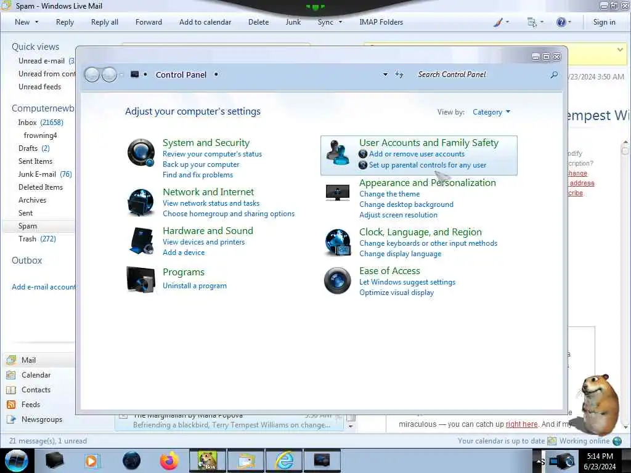
Task: Click Add to calendar in toolbar
Action: [205, 22]
